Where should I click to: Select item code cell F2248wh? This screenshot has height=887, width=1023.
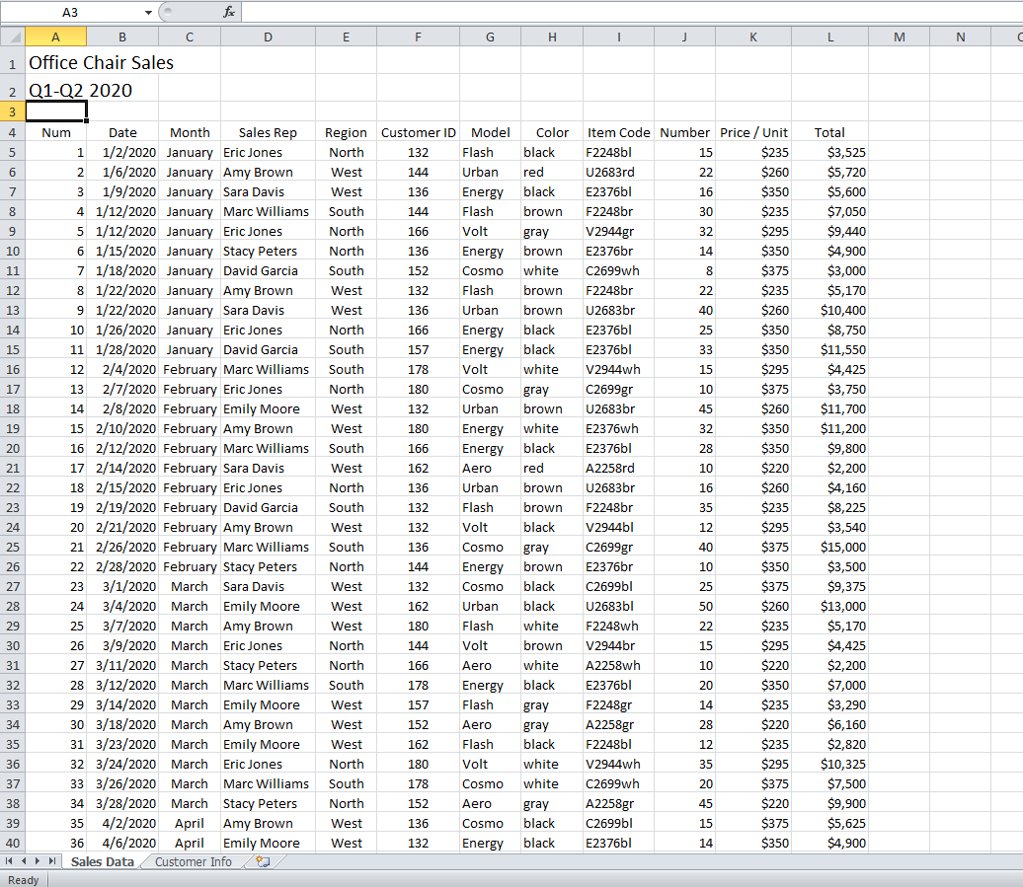tap(618, 627)
